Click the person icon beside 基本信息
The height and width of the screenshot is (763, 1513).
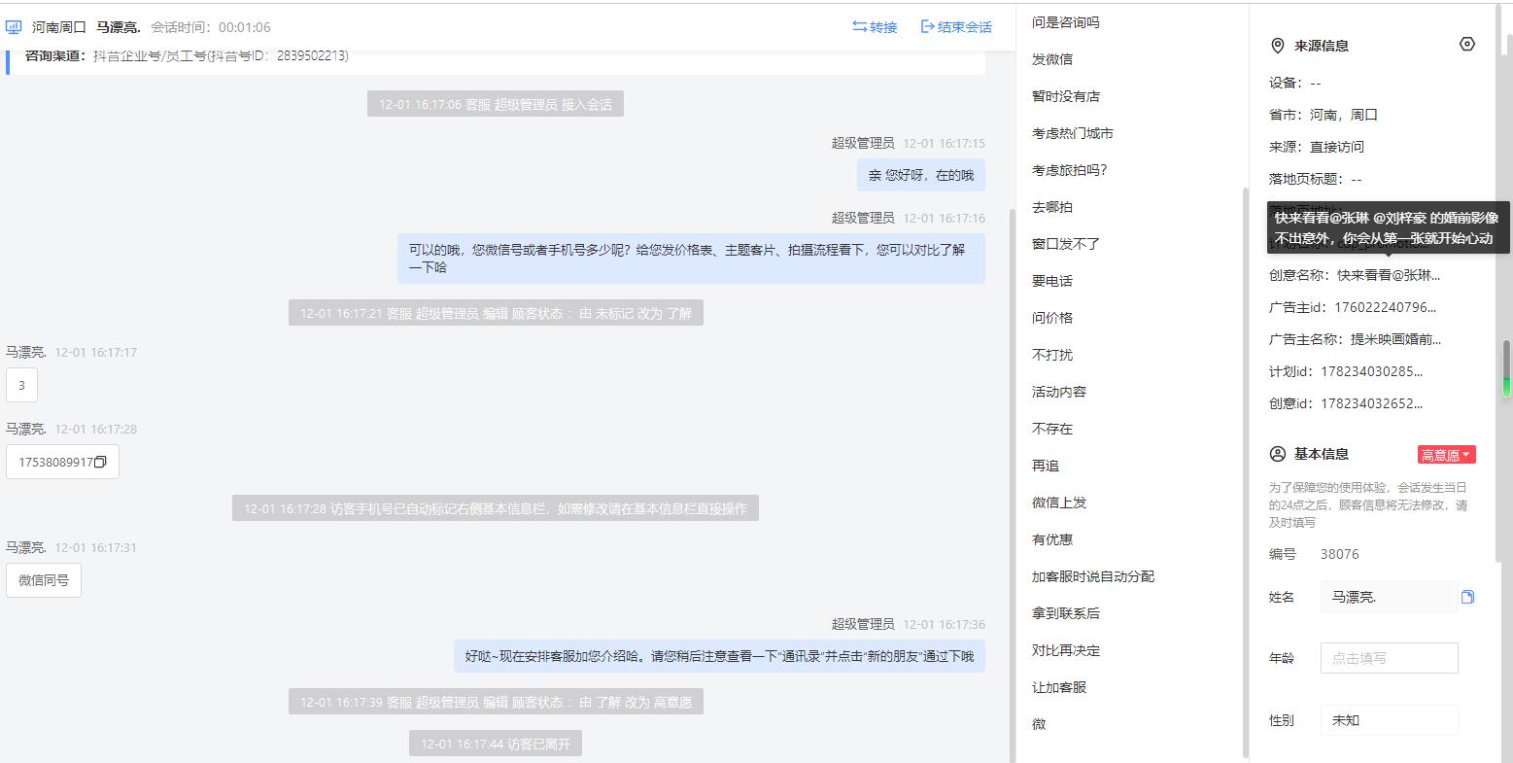1278,454
